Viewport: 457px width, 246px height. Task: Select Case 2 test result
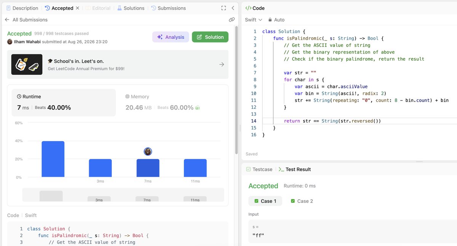pos(302,201)
